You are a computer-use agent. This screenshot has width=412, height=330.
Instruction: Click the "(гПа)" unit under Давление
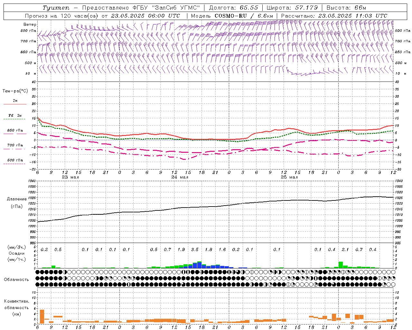tap(17, 206)
